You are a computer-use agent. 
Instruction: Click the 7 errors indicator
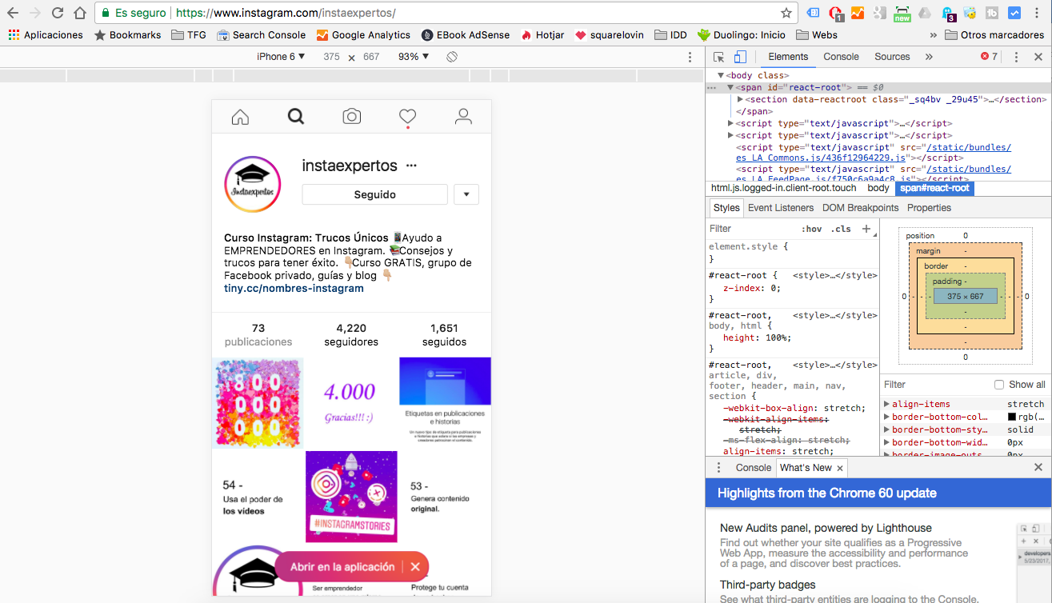pos(989,57)
